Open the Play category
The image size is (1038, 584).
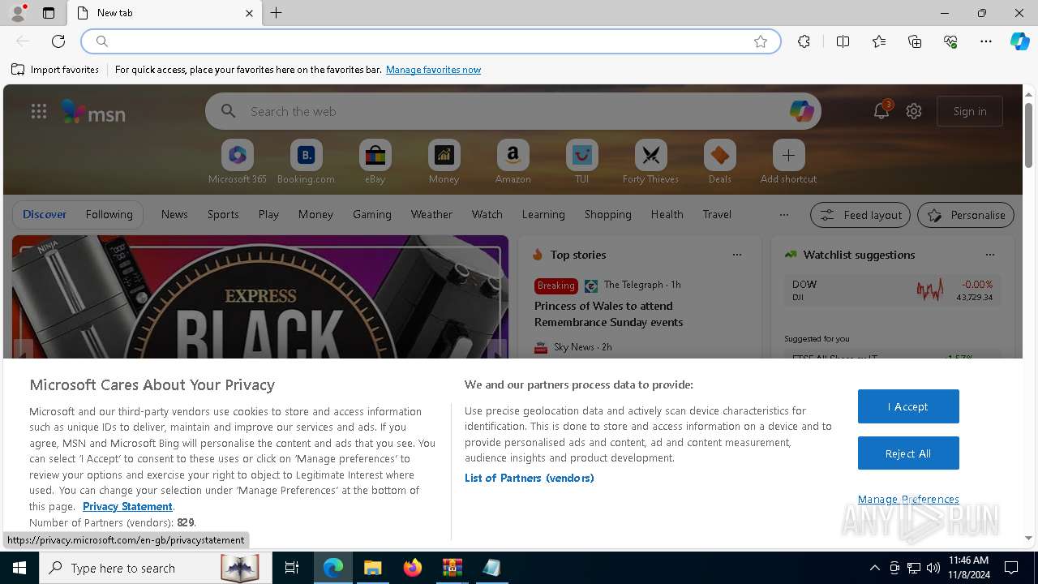click(x=268, y=214)
